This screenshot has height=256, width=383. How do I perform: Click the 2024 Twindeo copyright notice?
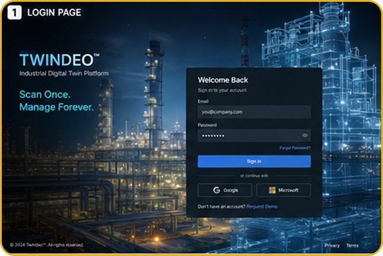(47, 245)
